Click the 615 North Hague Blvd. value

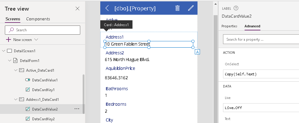click(127, 60)
